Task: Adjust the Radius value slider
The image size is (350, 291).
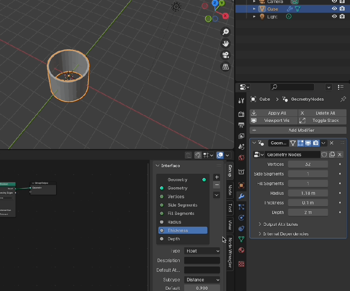Action: pyautogui.click(x=308, y=193)
